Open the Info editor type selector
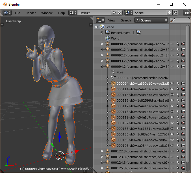The height and width of the screenshot is (173, 191). tap(7, 13)
